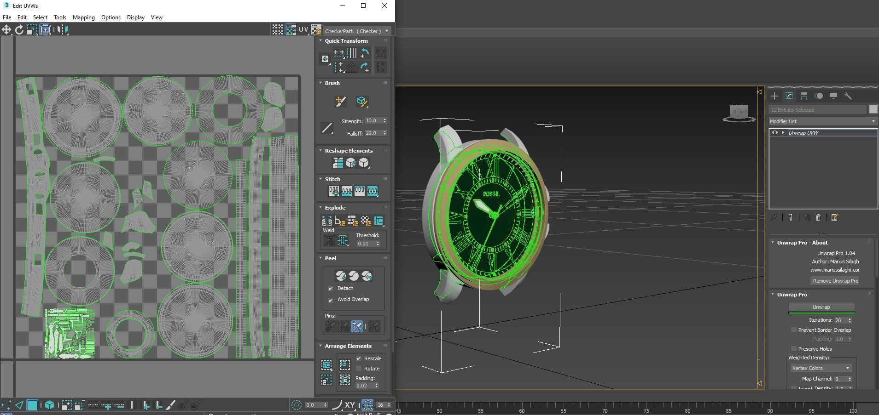Viewport: 879px width, 415px height.
Task: Click the Remove modifier trash icon
Action: (818, 217)
